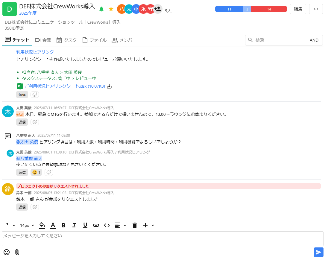This screenshot has width=325, height=257.
Task: Switch to the ファイル tab
Action: coord(94,40)
